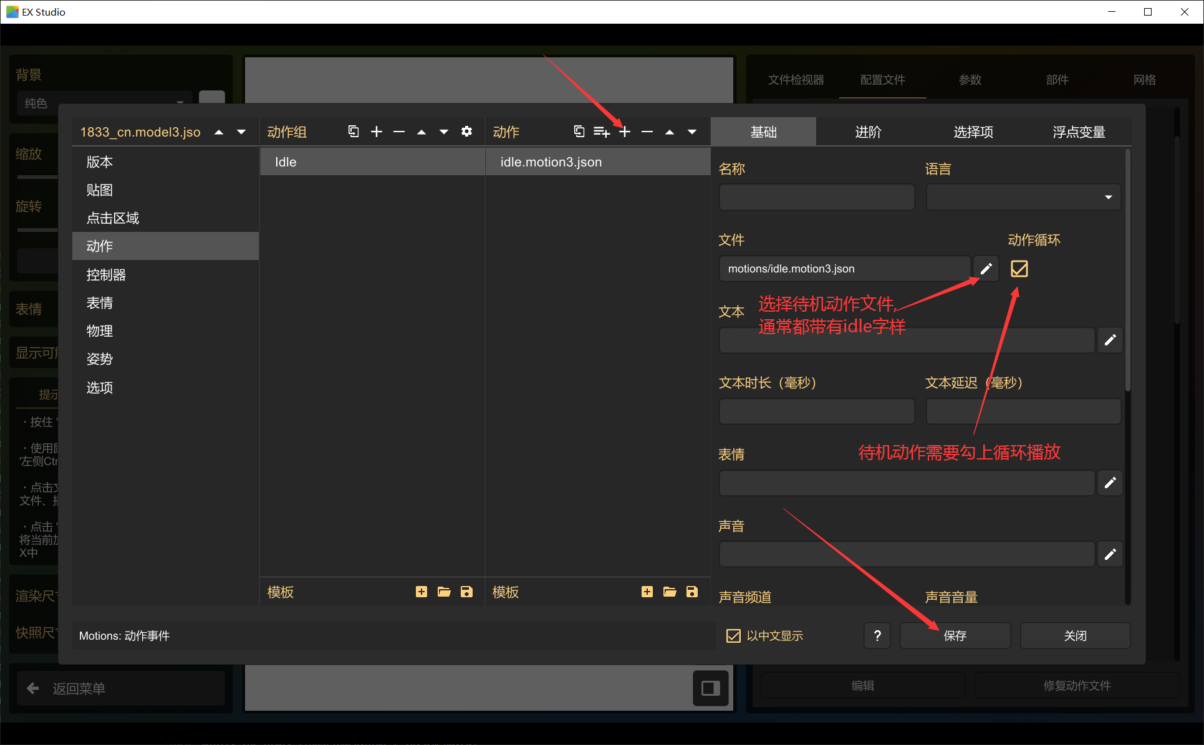
Task: Click the 名称 name input field
Action: point(817,197)
